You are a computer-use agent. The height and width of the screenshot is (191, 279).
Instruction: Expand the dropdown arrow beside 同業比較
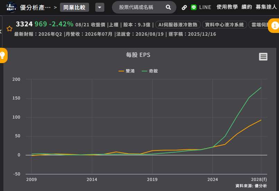(100, 8)
